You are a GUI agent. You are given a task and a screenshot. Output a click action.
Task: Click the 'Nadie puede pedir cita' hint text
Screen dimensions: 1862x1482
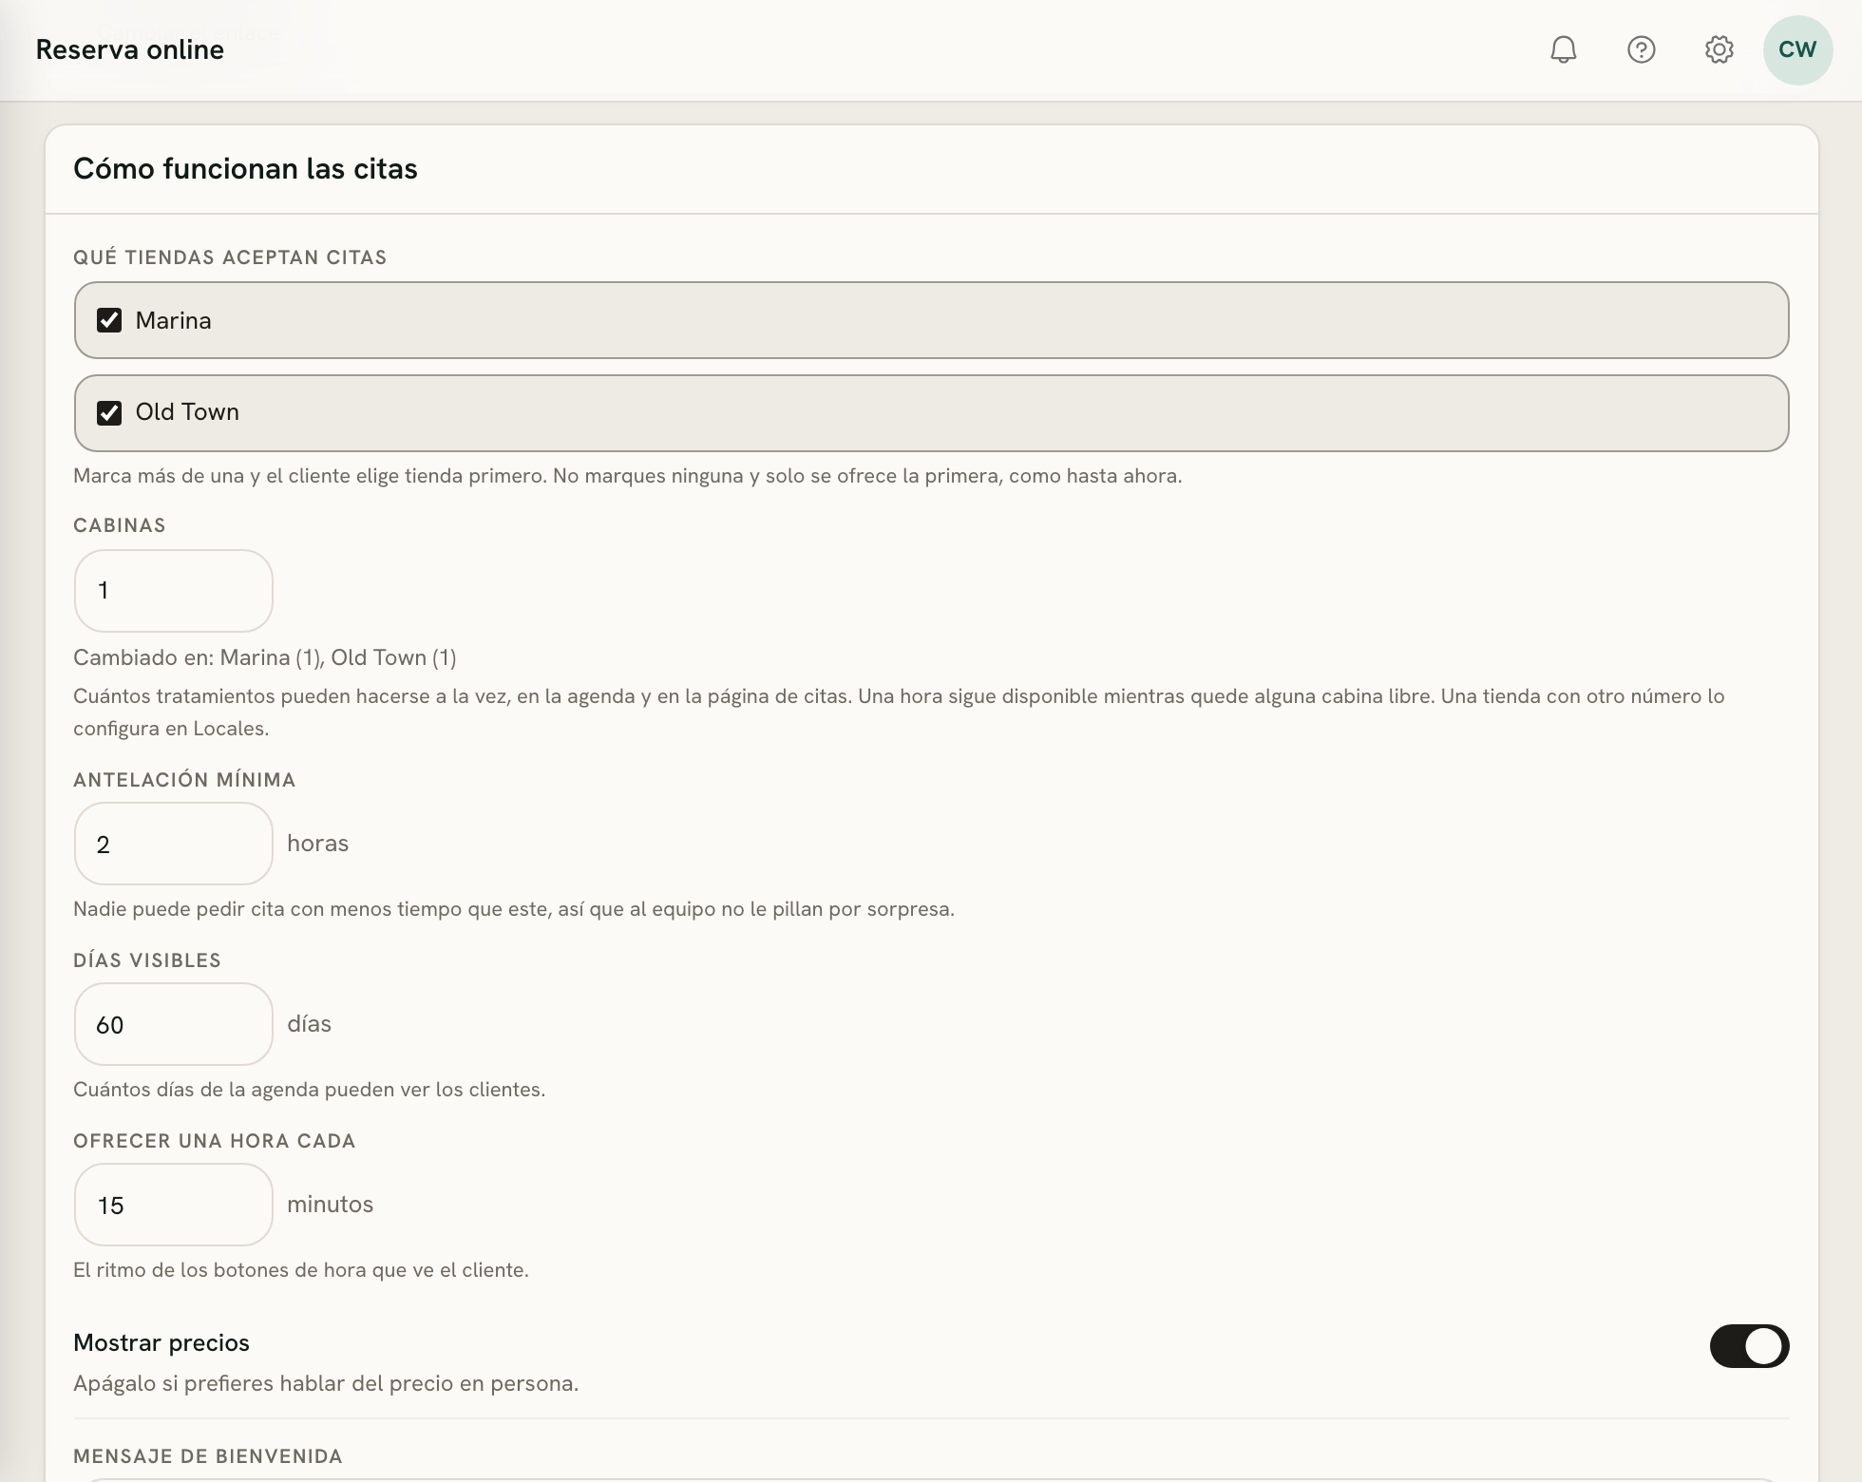(514, 909)
